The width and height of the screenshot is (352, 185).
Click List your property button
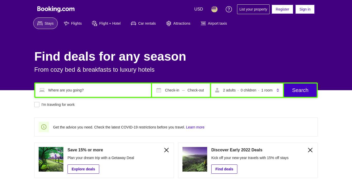tap(253, 9)
